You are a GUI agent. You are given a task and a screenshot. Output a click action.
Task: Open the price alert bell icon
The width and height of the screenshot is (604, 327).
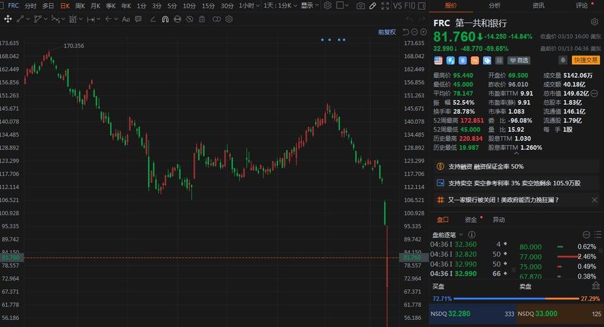click(x=563, y=60)
